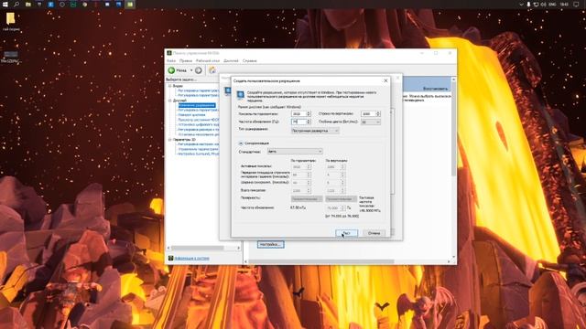Click the Отмена button

[x=374, y=233]
